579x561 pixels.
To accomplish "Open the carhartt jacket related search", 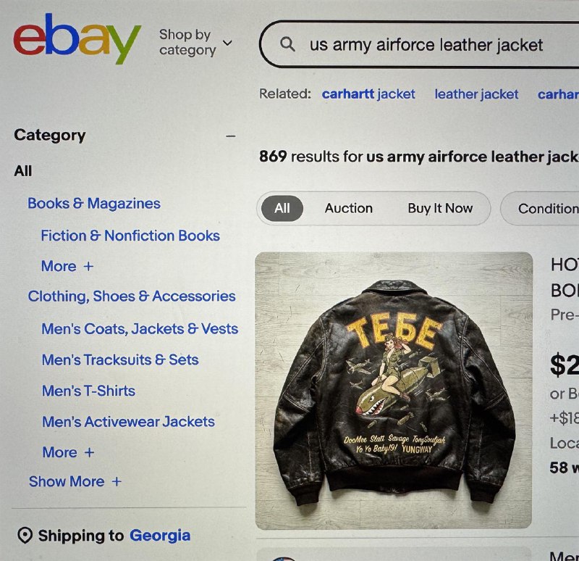I will point(368,94).
